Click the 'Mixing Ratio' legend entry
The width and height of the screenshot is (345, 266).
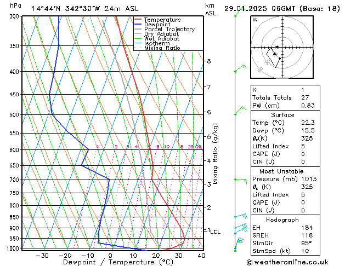162,48
